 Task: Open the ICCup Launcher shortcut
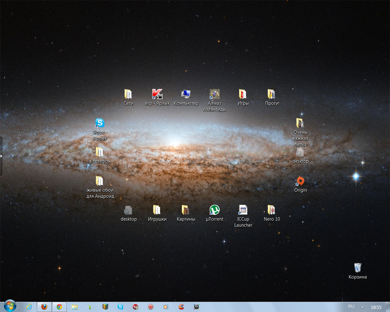pyautogui.click(x=243, y=210)
